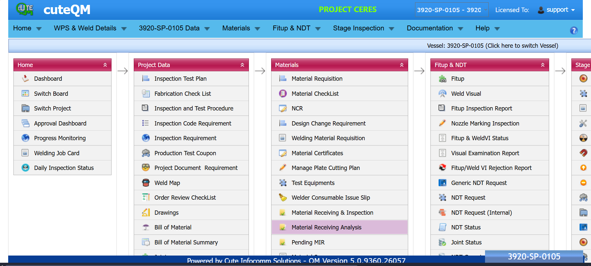Click the blue help question mark icon

(x=574, y=30)
